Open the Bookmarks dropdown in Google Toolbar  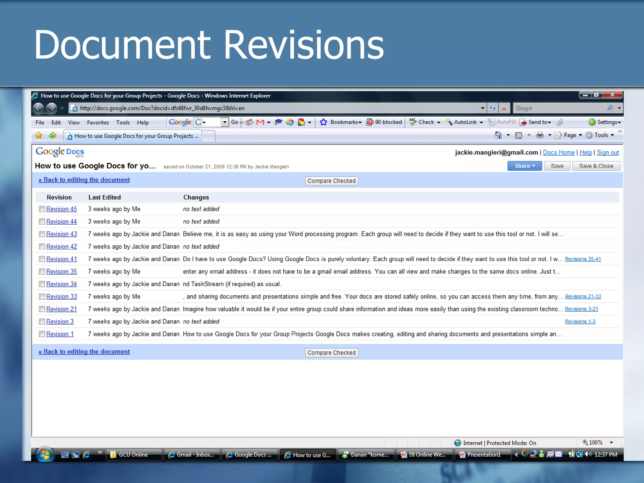pos(346,122)
